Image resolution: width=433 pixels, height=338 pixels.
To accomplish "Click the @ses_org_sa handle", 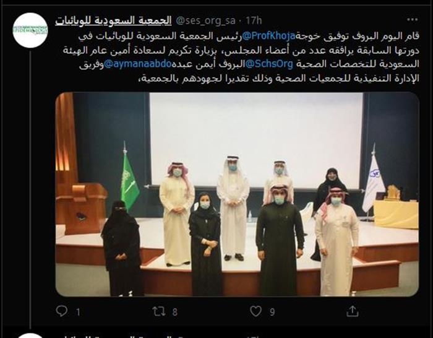I will [205, 20].
